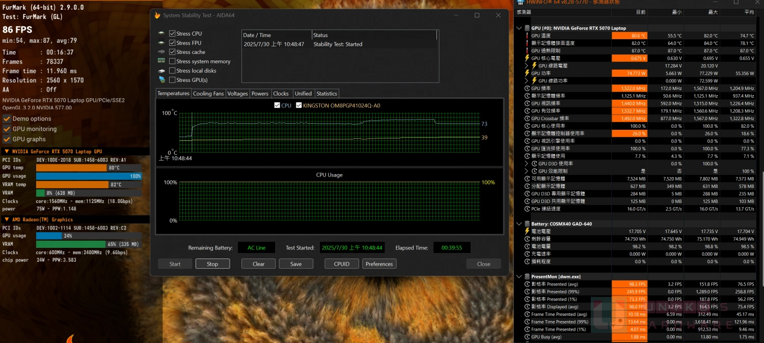Select the Statistics tab
The image size is (764, 343).
[326, 94]
